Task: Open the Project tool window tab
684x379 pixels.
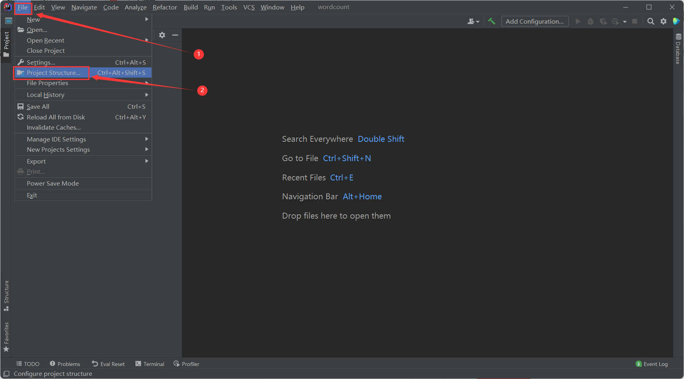Action: [6, 44]
